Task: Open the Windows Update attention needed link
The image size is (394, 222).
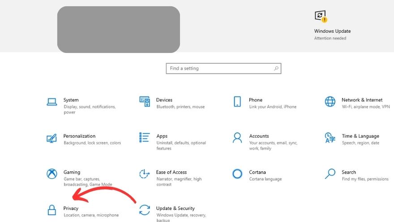Action: point(330,38)
